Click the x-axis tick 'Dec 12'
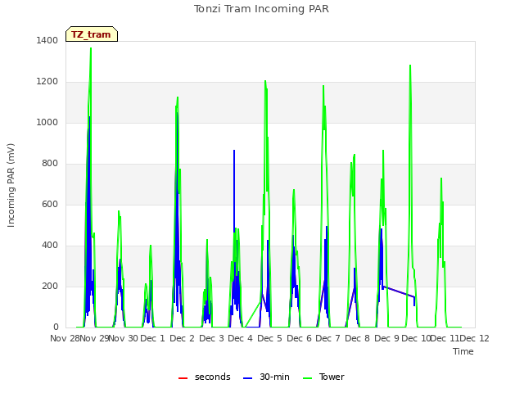 [474, 338]
